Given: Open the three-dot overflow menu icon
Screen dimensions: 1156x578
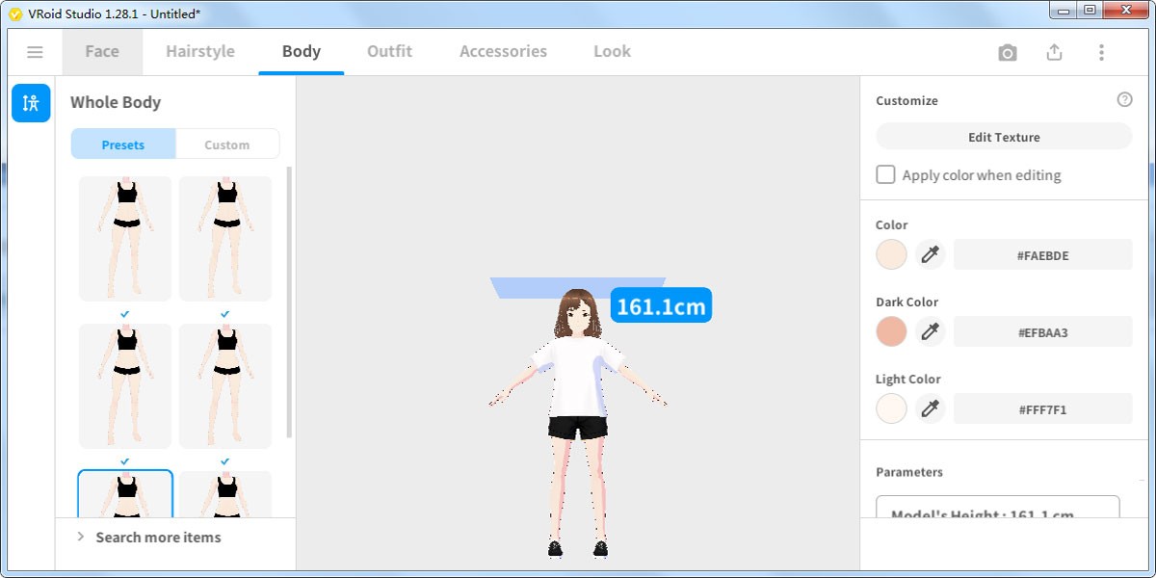Looking at the screenshot, I should point(1101,53).
